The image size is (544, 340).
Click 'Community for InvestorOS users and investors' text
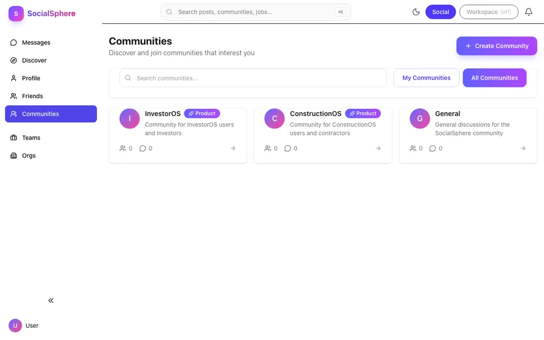[190, 129]
